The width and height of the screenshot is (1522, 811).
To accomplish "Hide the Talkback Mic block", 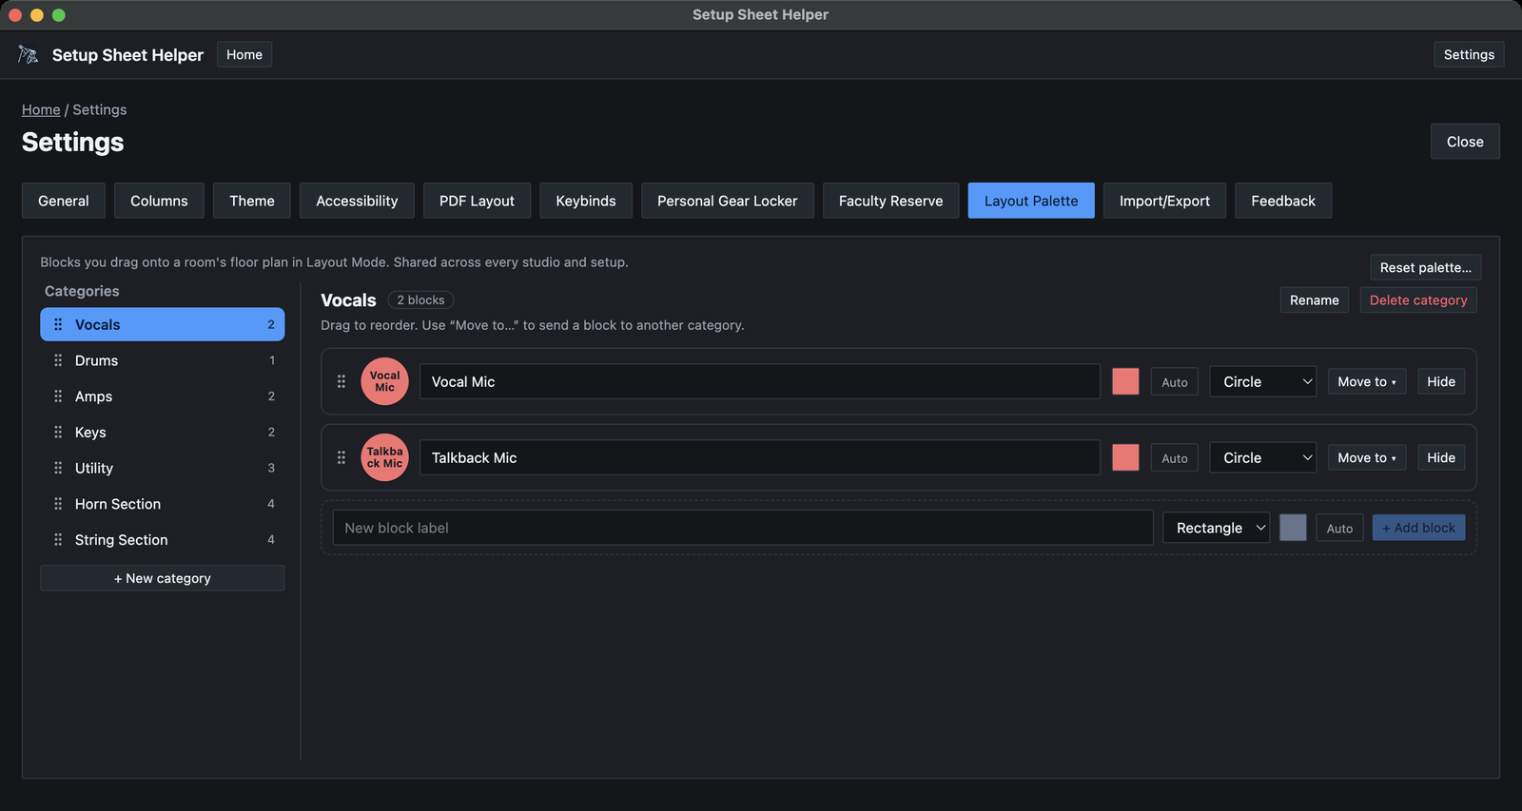I will pos(1441,457).
